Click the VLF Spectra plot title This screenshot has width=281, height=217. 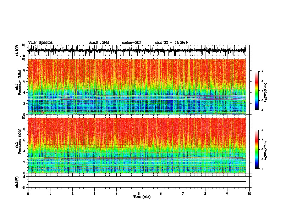pyautogui.click(x=40, y=43)
